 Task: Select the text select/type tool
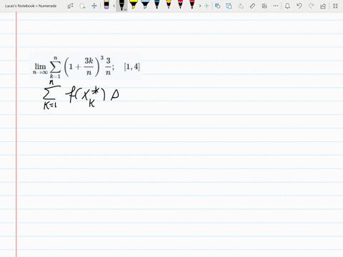pos(71,6)
